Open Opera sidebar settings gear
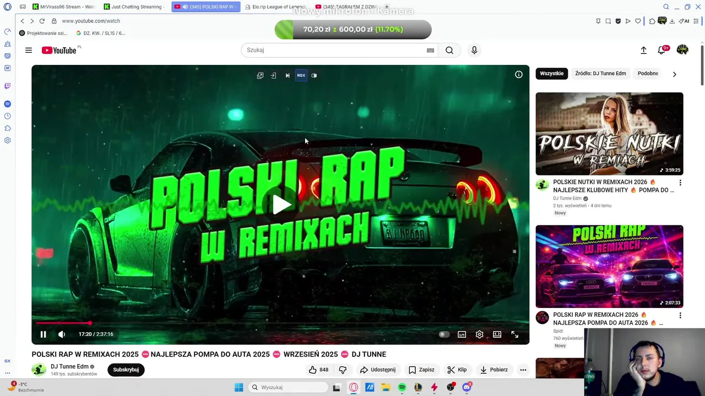 [x=8, y=140]
